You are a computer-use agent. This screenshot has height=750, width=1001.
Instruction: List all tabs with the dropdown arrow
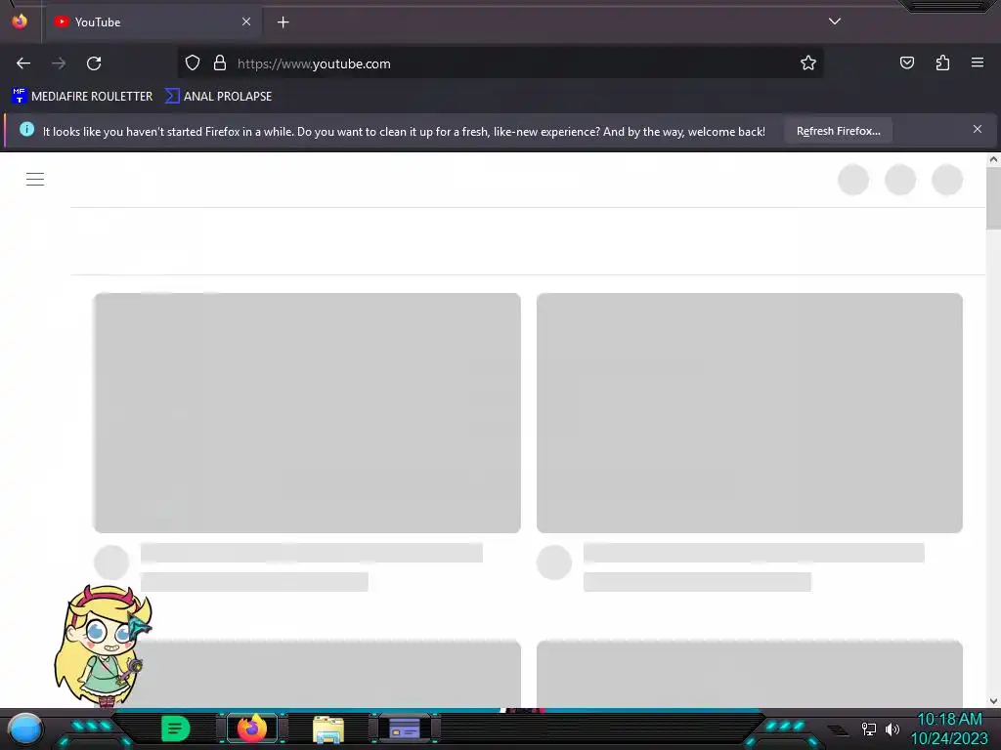click(x=835, y=21)
